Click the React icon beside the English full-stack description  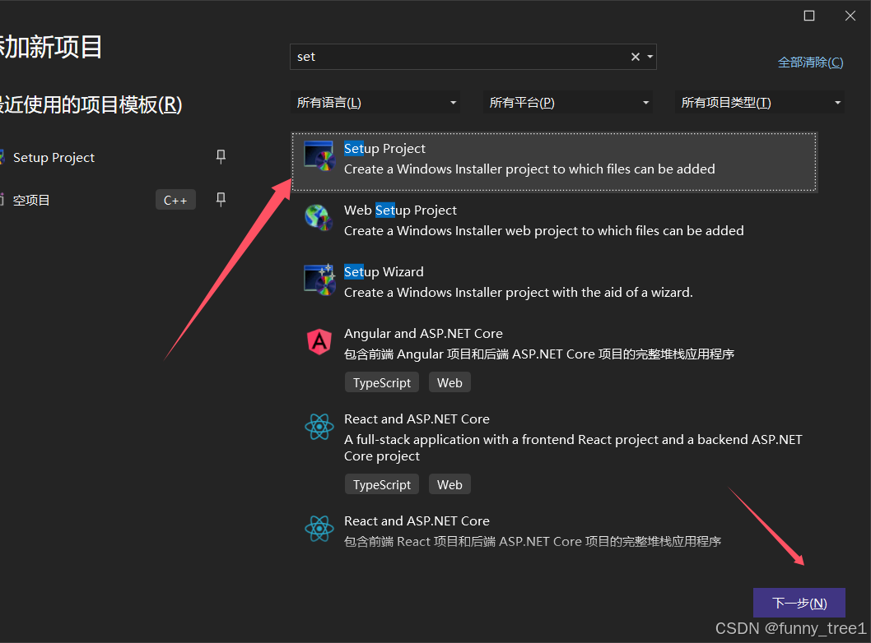319,427
